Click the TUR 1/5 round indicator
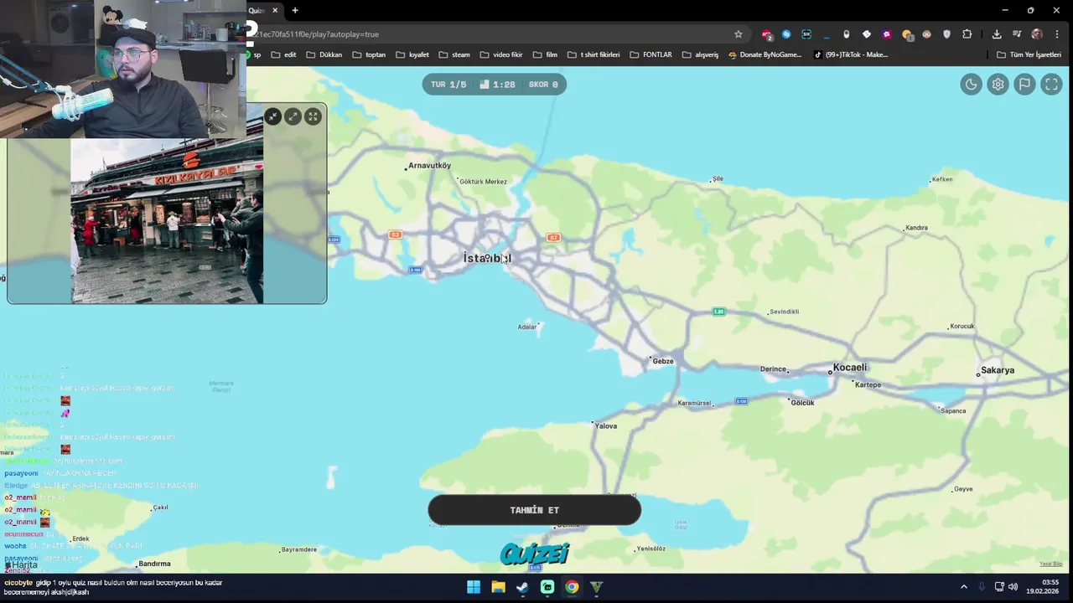The width and height of the screenshot is (1073, 603). 448,85
